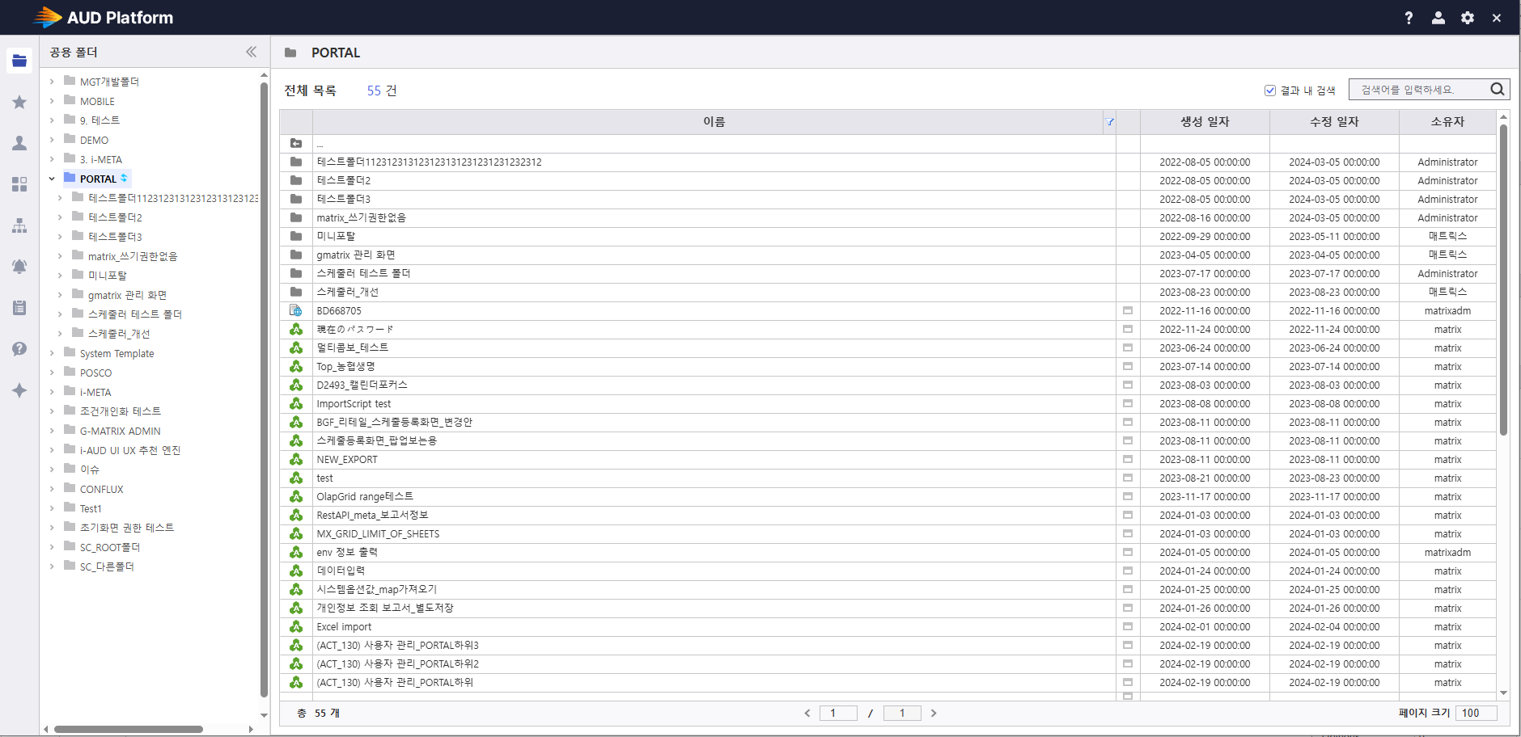Click the folder icon beside 미니포탈 in the list
The image size is (1521, 737).
296,237
